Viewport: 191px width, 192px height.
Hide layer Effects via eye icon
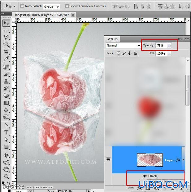click(x=145, y=176)
